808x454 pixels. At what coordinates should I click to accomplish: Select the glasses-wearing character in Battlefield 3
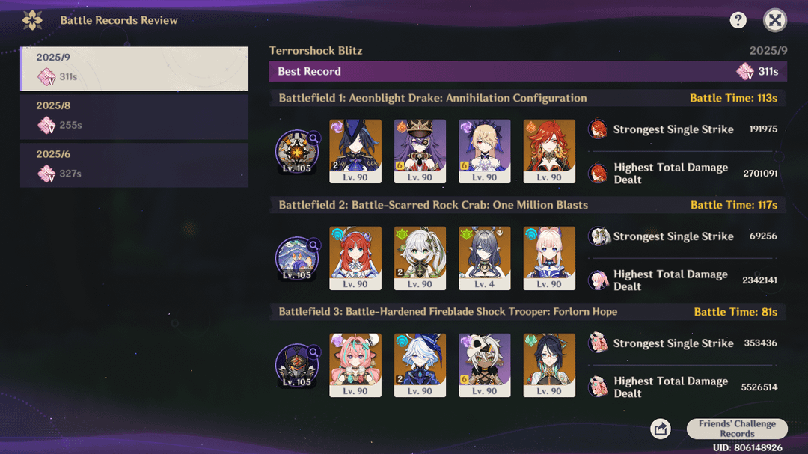click(x=549, y=365)
